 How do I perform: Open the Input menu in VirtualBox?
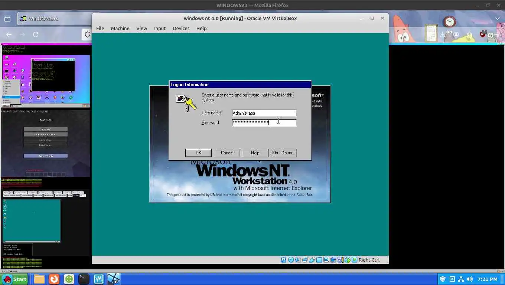tap(160, 28)
